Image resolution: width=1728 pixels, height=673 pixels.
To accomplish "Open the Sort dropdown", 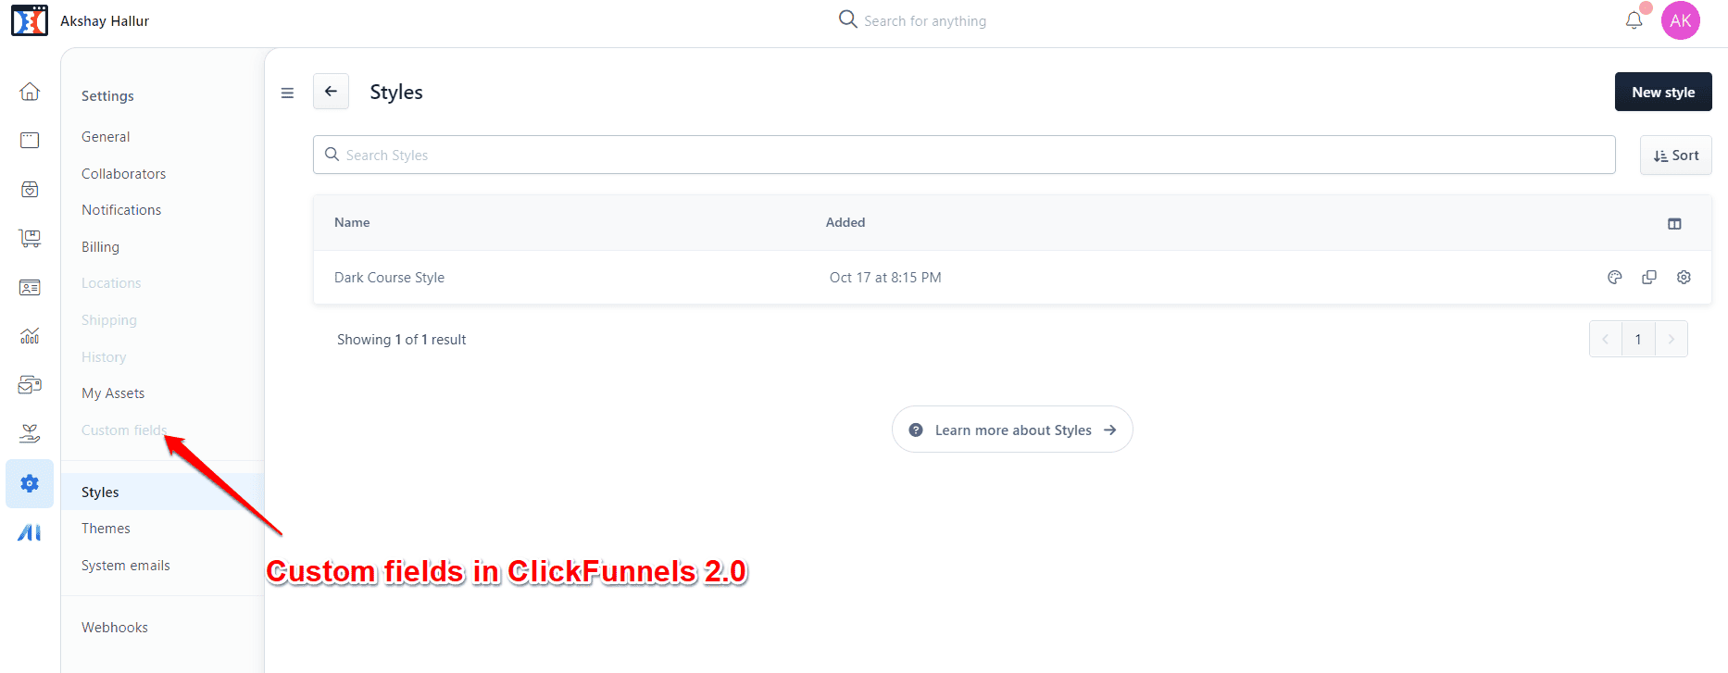I will pos(1676,156).
